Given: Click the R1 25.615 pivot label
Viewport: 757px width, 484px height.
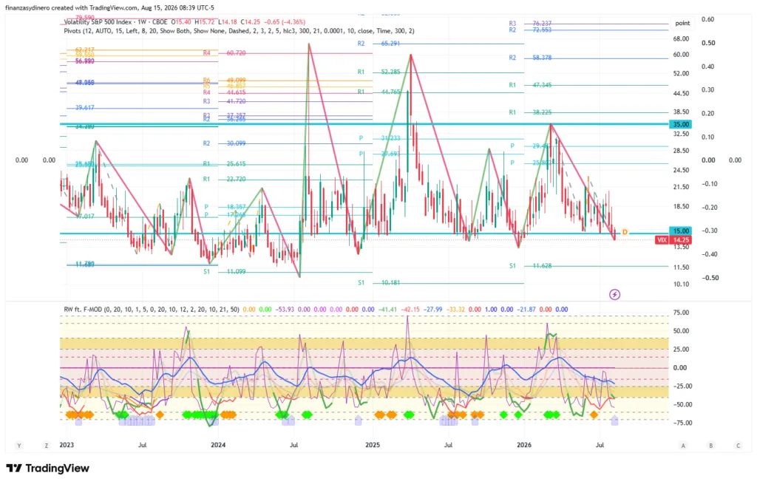Looking at the screenshot, I should 225,164.
